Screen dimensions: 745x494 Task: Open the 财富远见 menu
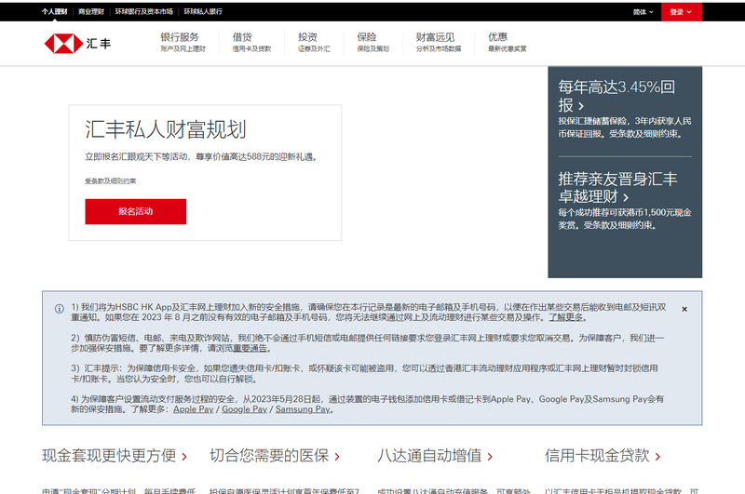pyautogui.click(x=438, y=42)
